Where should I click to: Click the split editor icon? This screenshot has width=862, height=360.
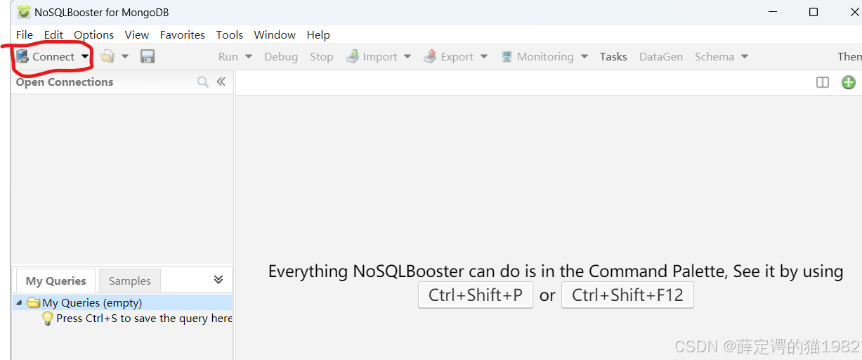823,82
